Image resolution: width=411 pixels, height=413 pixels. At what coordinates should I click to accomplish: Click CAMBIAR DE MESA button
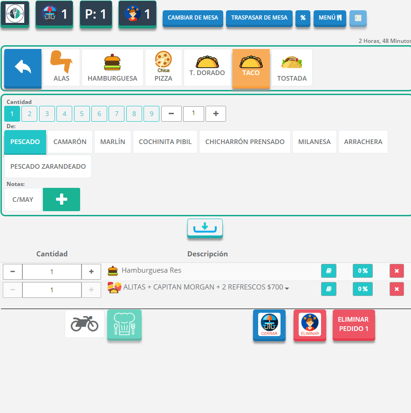(x=192, y=18)
